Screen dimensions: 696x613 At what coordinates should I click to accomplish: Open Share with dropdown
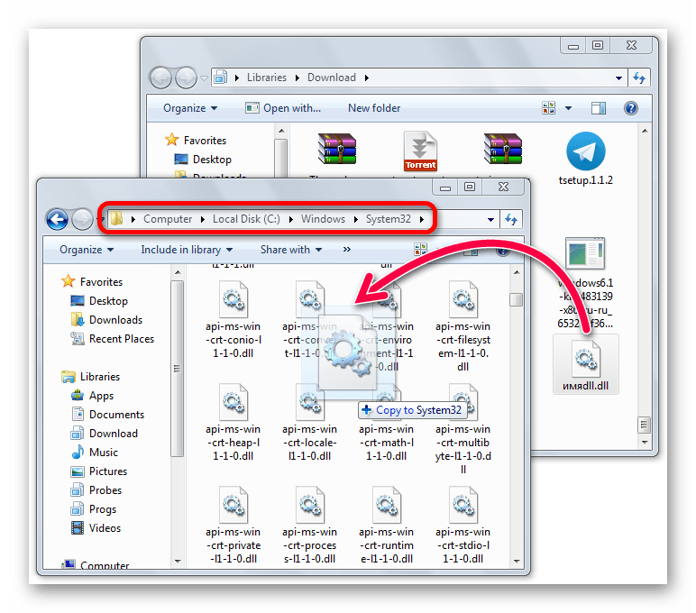coord(291,250)
